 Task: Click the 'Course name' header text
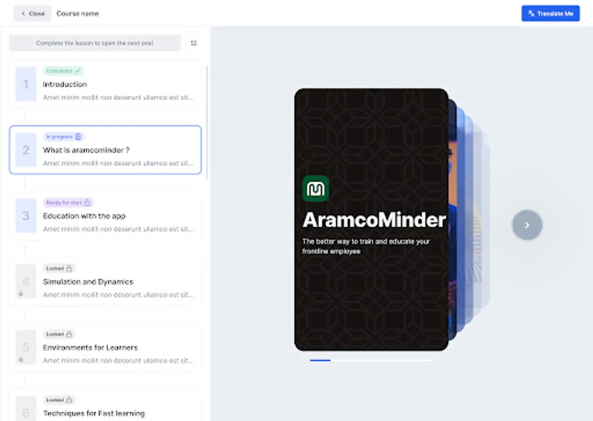click(78, 14)
